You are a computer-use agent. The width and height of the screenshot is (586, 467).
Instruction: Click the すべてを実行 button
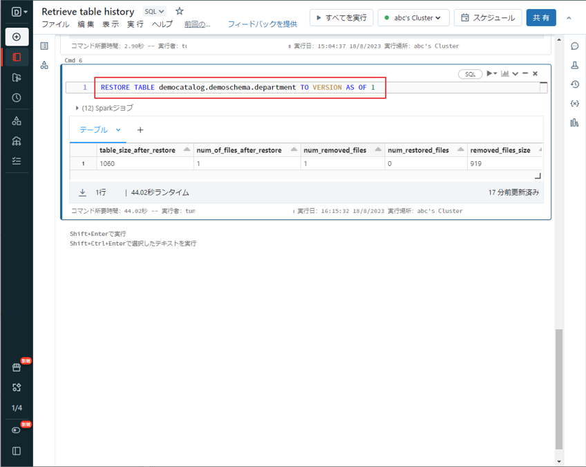(x=341, y=17)
